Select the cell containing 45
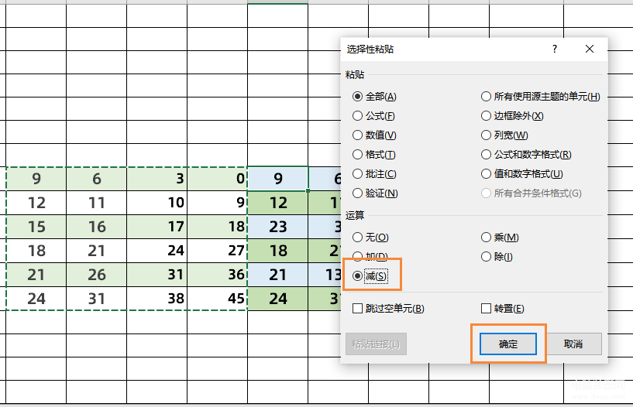The image size is (633, 407). tap(217, 299)
